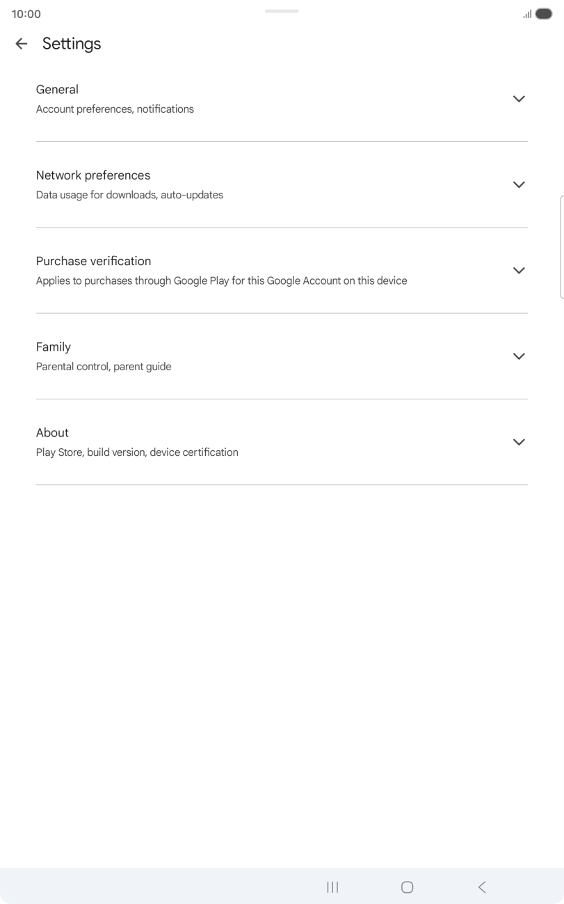Viewport: 564px width, 904px height.
Task: Tap the Settings page title
Action: [72, 44]
